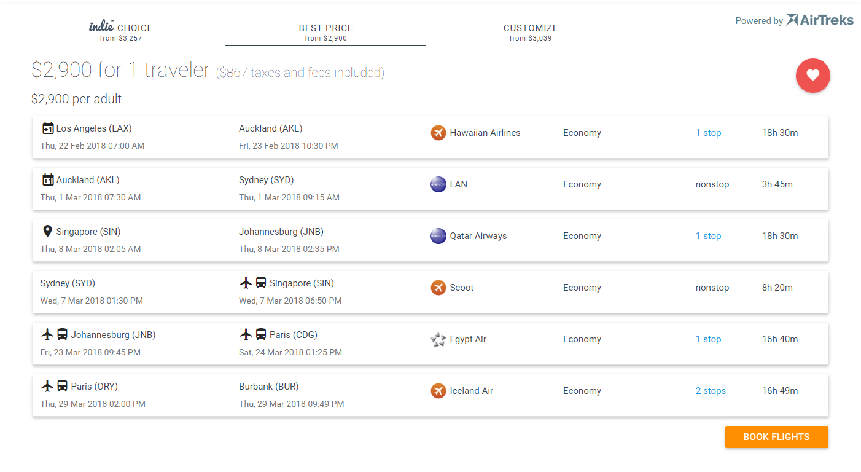Open the Iceland Air 2 stops link
Viewport: 861px width, 472px height.
pyautogui.click(x=711, y=391)
